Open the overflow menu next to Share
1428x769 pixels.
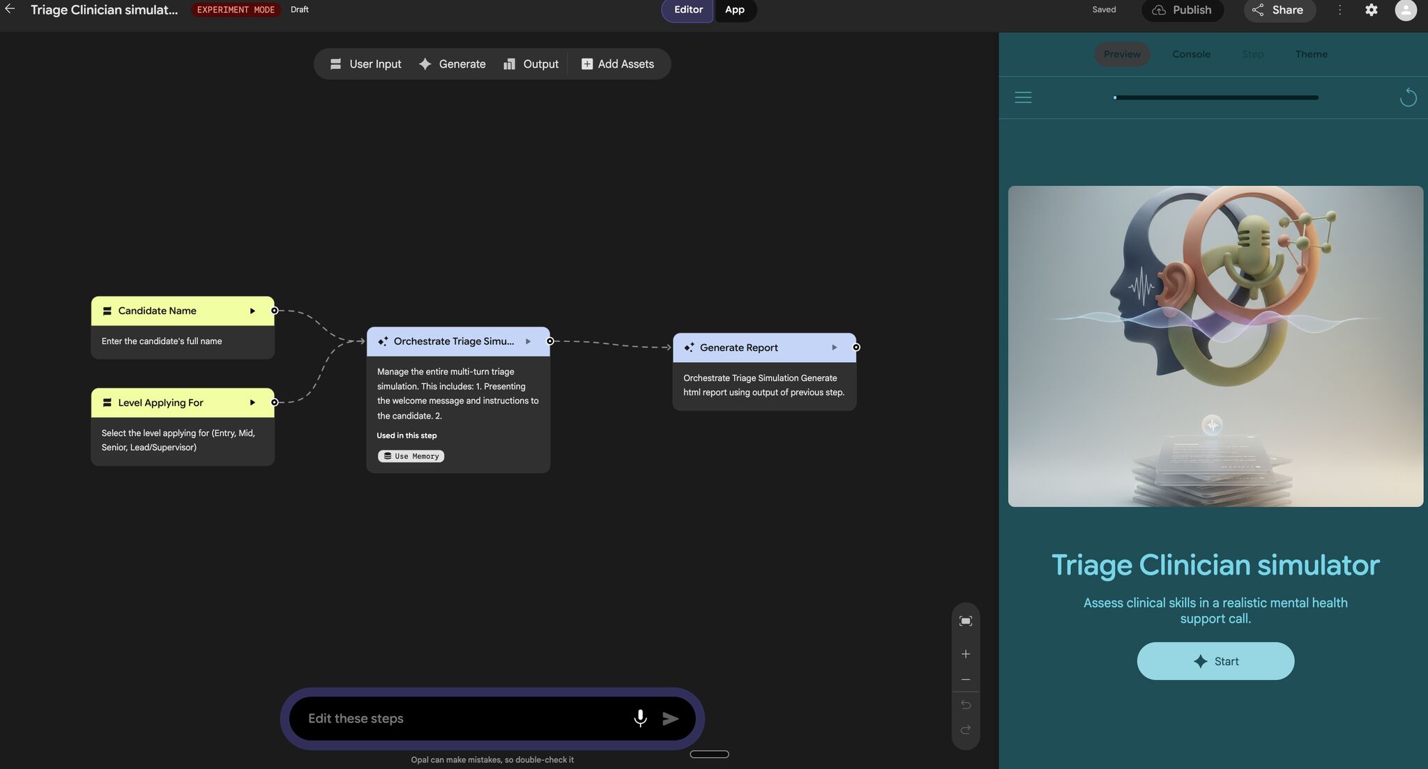pyautogui.click(x=1339, y=10)
